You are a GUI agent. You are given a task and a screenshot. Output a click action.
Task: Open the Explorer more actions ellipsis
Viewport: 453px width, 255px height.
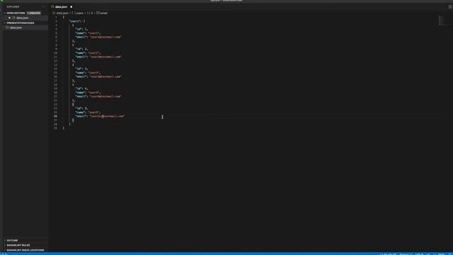click(43, 6)
